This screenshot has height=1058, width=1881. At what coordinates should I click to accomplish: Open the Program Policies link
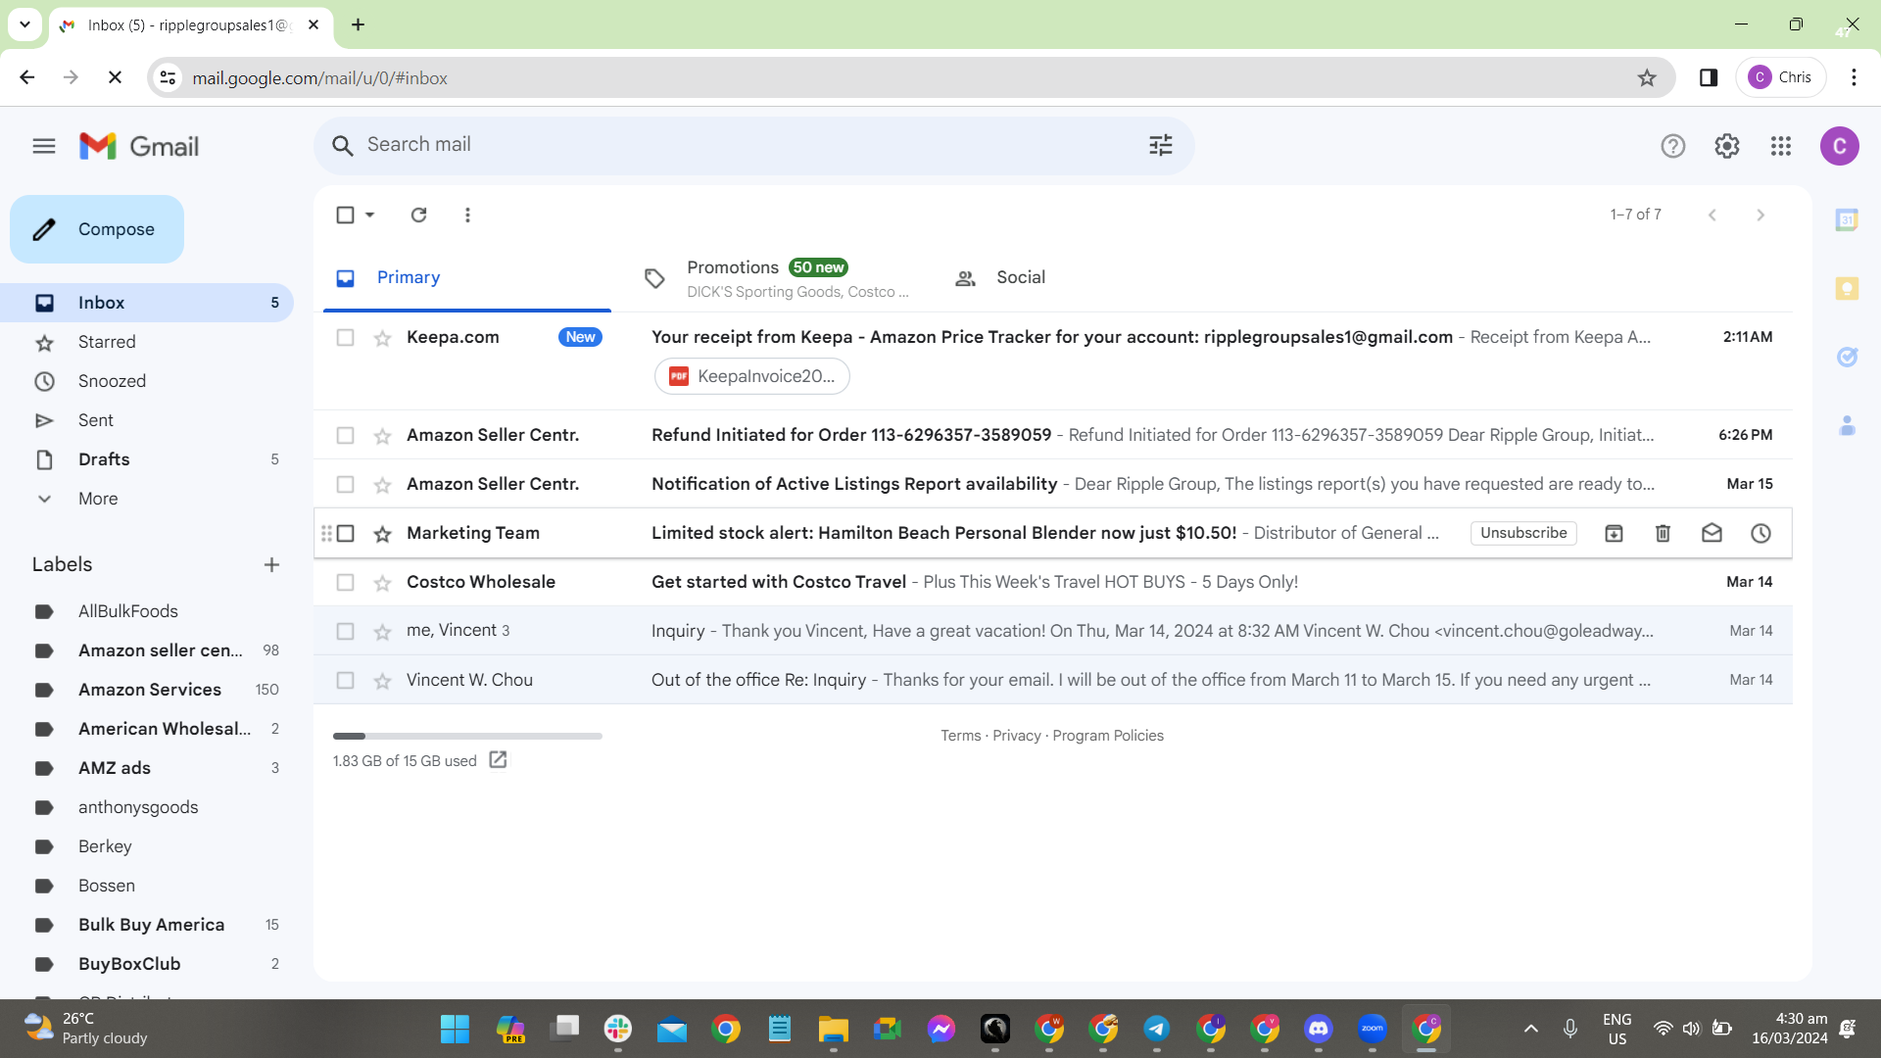pyautogui.click(x=1108, y=736)
